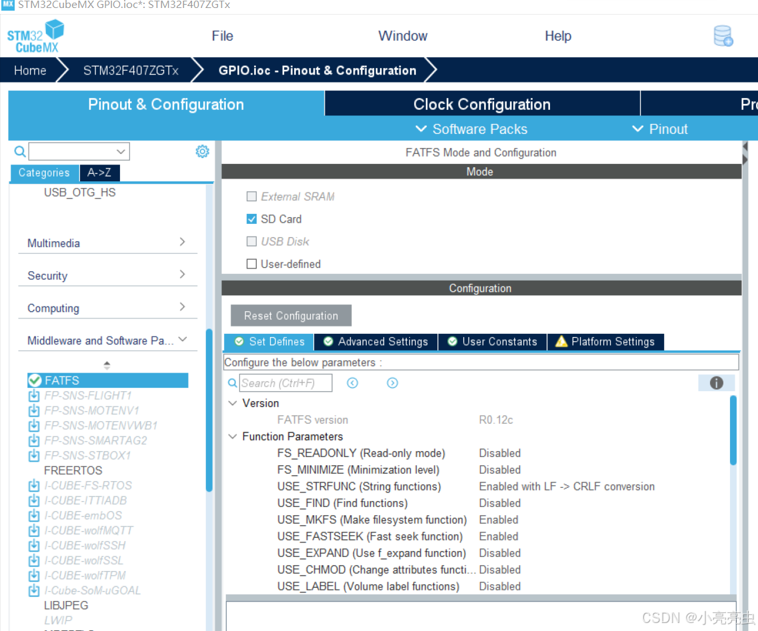
Task: Click the download icon beside I-CUBE-FS-RTOS
Action: pyautogui.click(x=34, y=486)
